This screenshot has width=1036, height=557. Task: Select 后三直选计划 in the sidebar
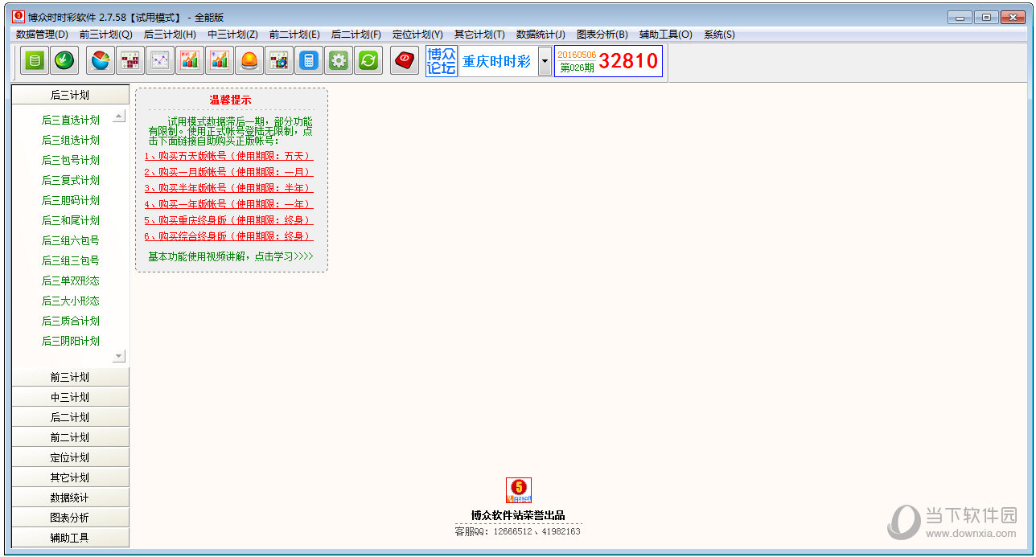[71, 120]
